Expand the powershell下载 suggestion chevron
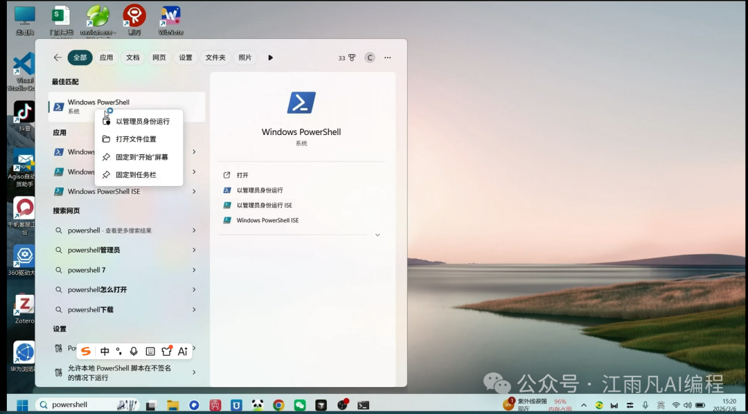The width and height of the screenshot is (748, 414). click(x=194, y=309)
